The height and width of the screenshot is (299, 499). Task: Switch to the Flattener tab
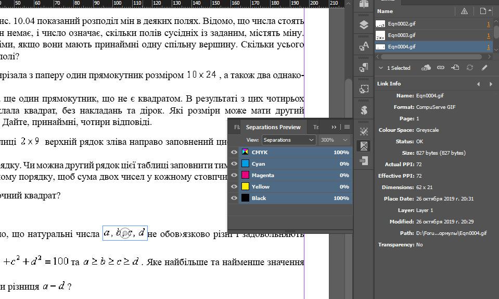coord(237,127)
